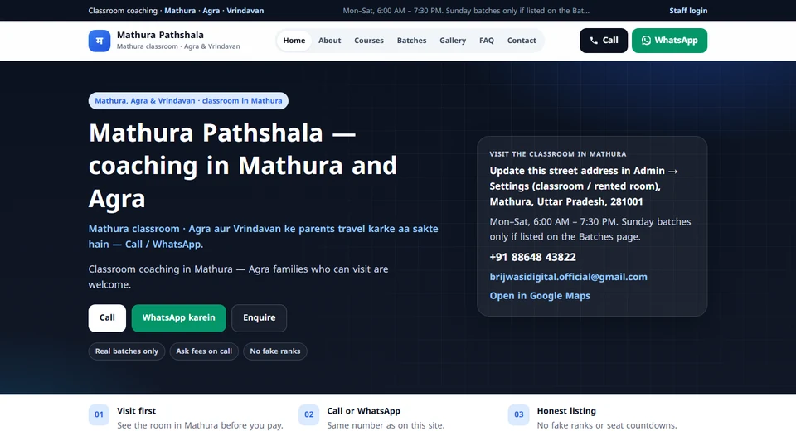
Task: Open the Gallery nav item
Action: [x=453, y=41]
